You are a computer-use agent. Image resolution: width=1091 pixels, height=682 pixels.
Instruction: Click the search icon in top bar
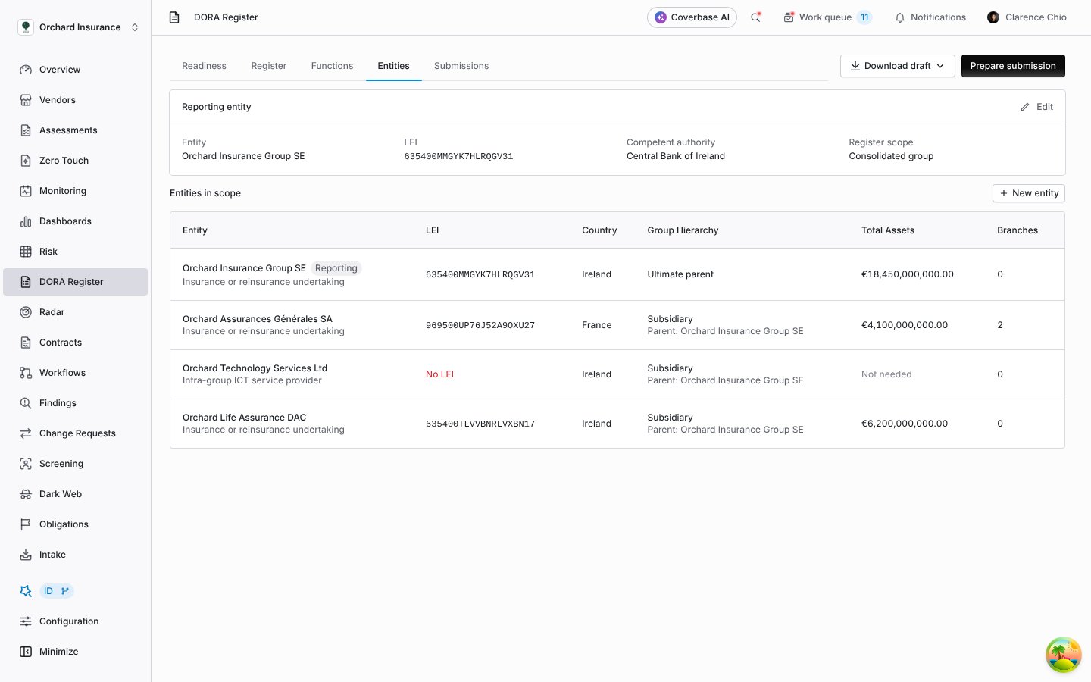click(755, 17)
